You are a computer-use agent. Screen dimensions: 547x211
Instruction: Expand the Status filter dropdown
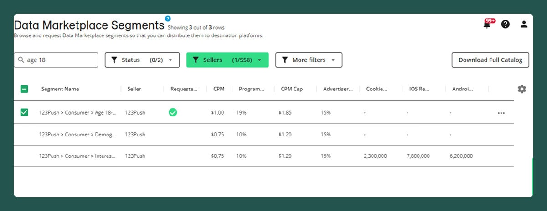tap(142, 60)
